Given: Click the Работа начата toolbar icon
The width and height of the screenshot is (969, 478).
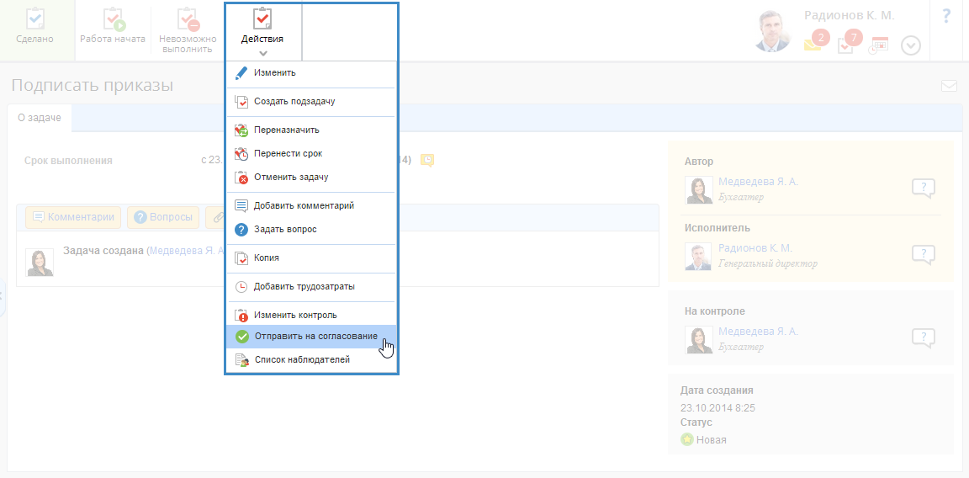Looking at the screenshot, I should (113, 20).
